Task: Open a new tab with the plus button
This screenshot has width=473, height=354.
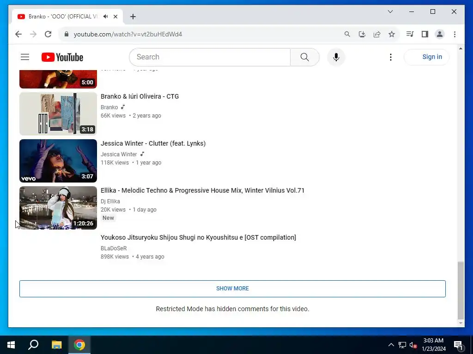Action: pyautogui.click(x=133, y=17)
